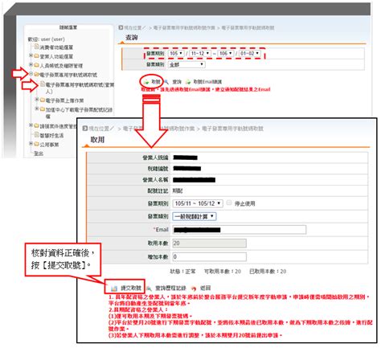Click 登出 in the navigation menu
The width and height of the screenshot is (381, 348).
39,154
